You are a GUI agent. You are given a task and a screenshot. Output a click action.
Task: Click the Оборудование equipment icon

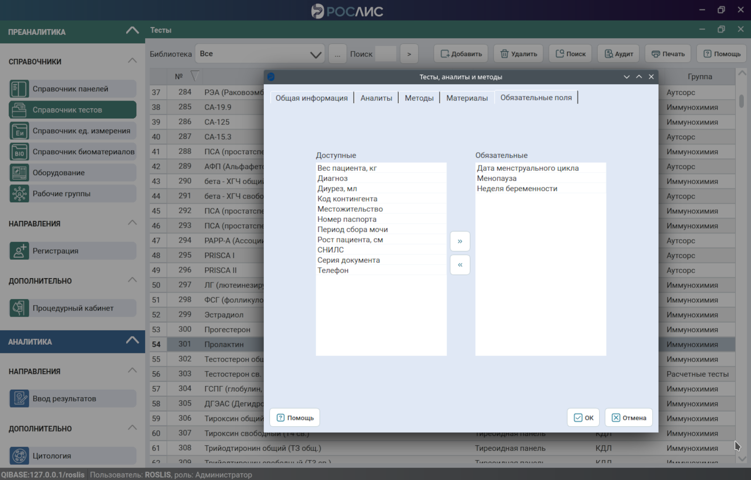[x=19, y=173]
